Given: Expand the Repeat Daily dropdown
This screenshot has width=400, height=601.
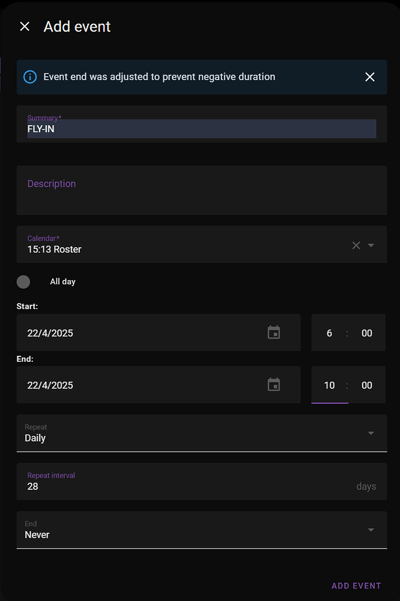Looking at the screenshot, I should [371, 433].
